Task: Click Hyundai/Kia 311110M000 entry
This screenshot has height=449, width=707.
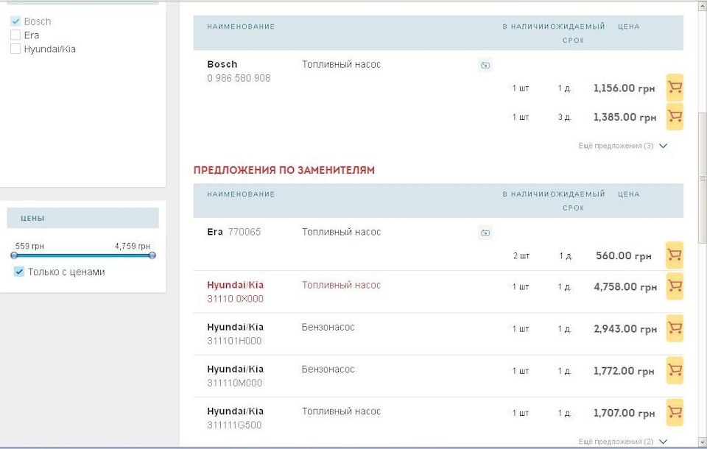Action: click(236, 375)
